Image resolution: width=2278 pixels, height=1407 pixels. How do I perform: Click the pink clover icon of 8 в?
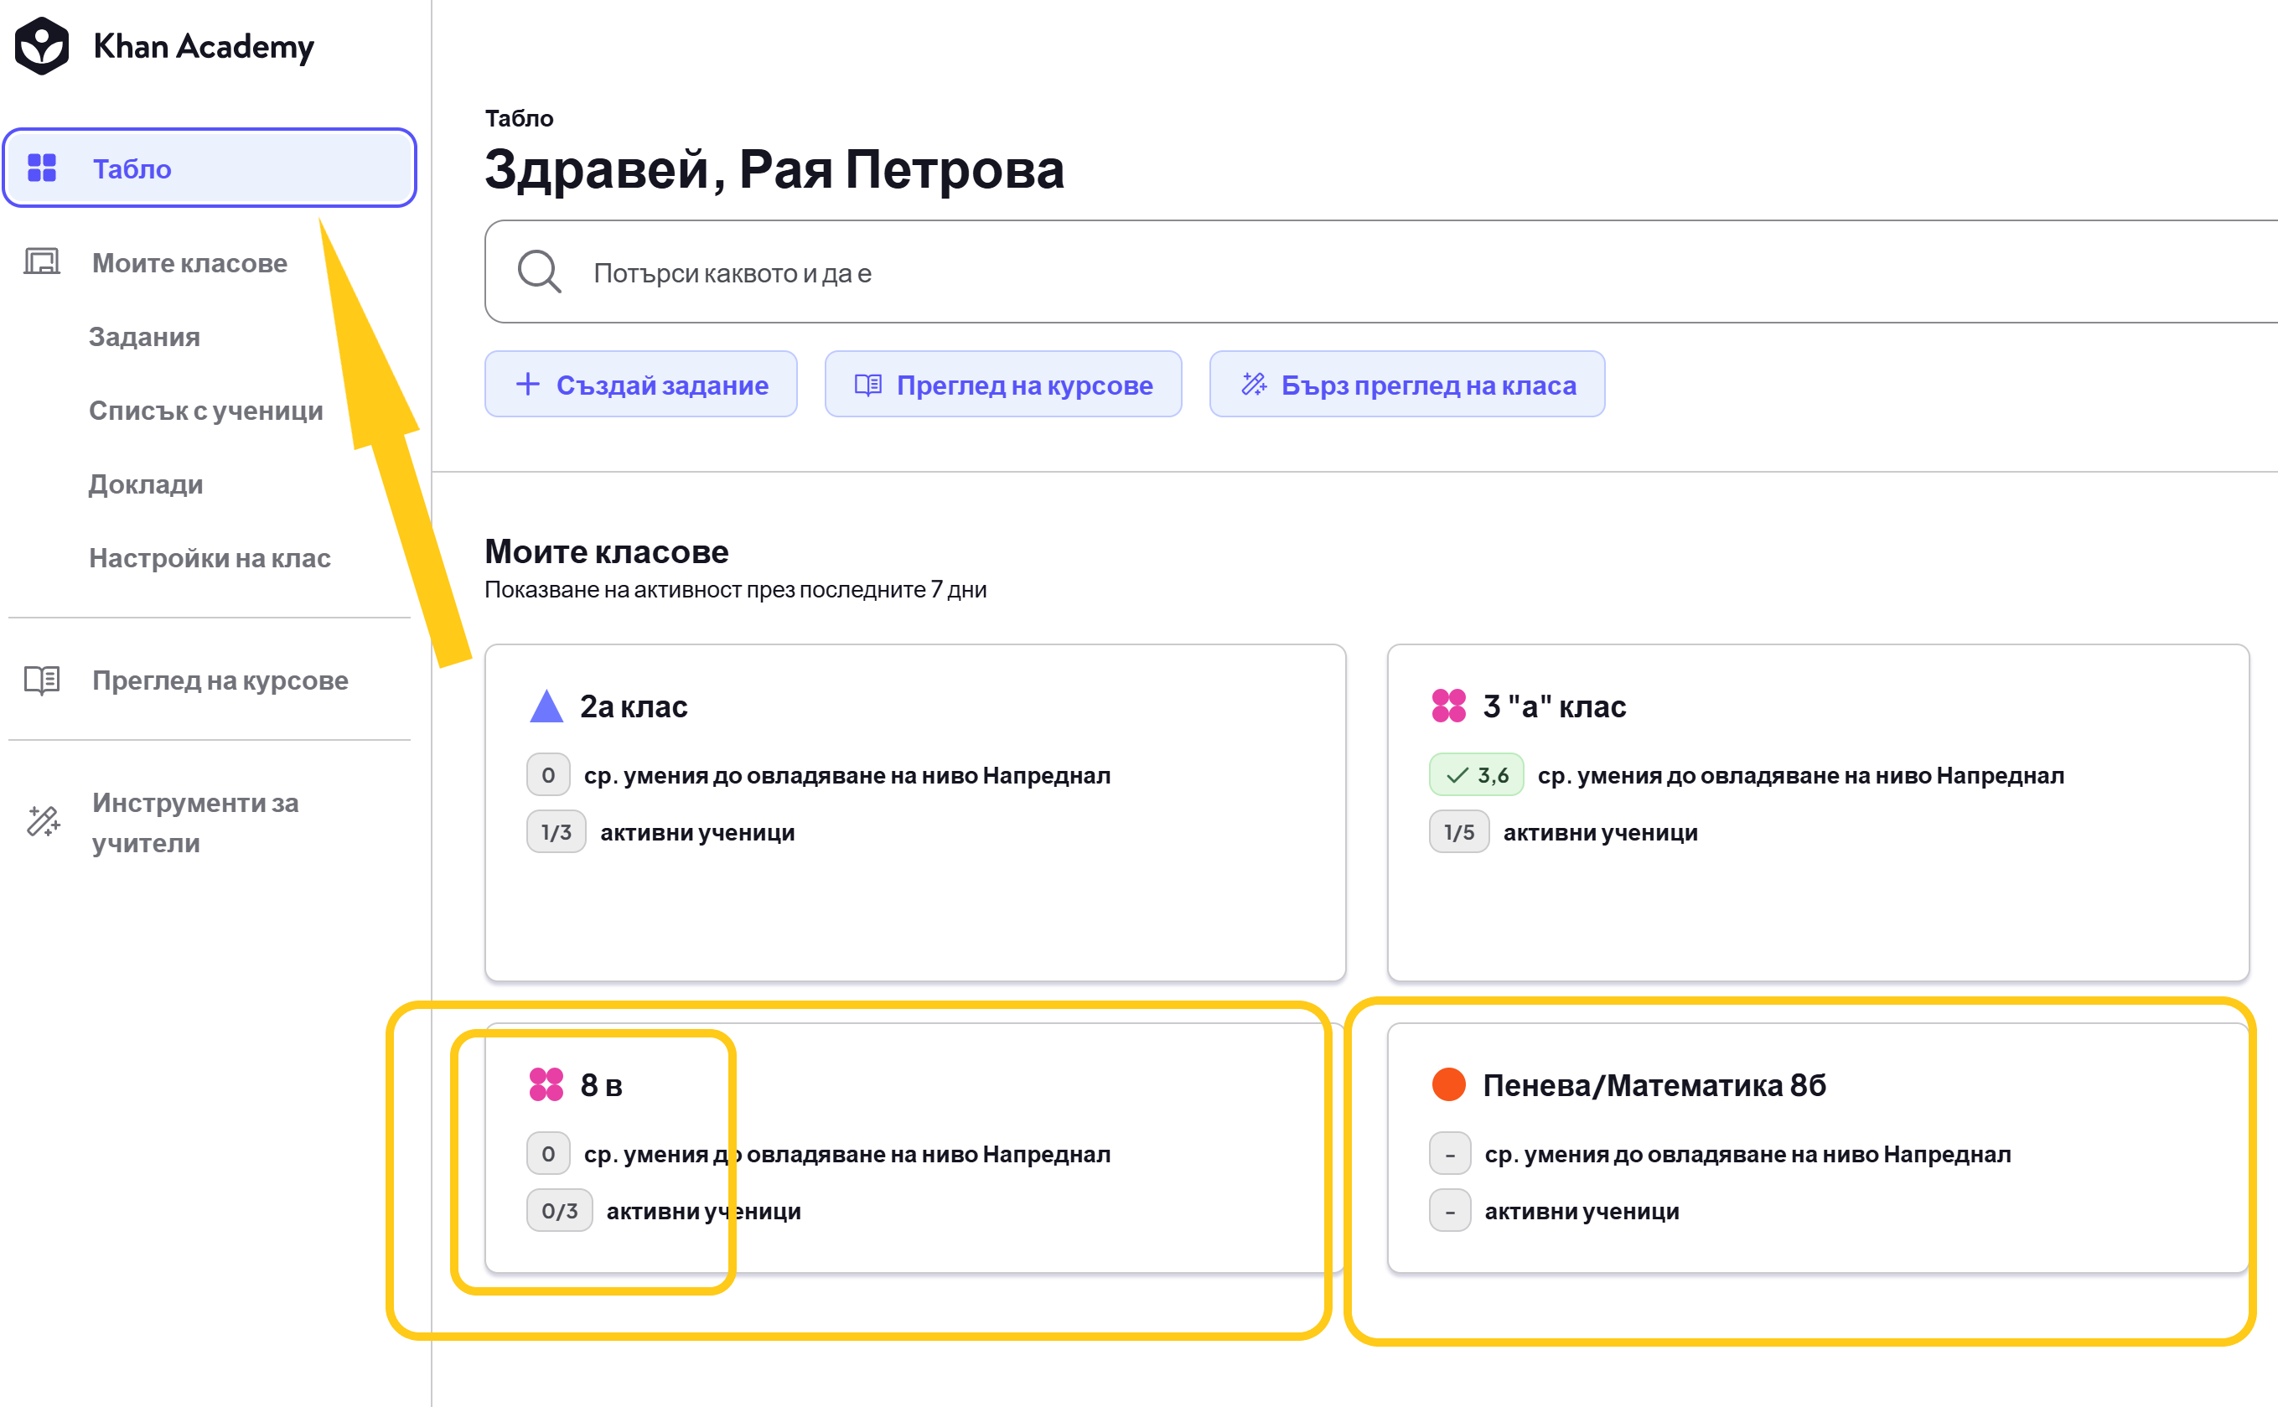point(546,1084)
